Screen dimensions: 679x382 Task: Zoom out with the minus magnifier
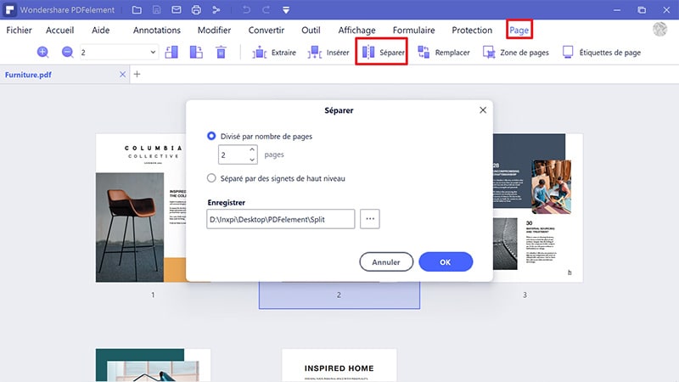tap(68, 53)
